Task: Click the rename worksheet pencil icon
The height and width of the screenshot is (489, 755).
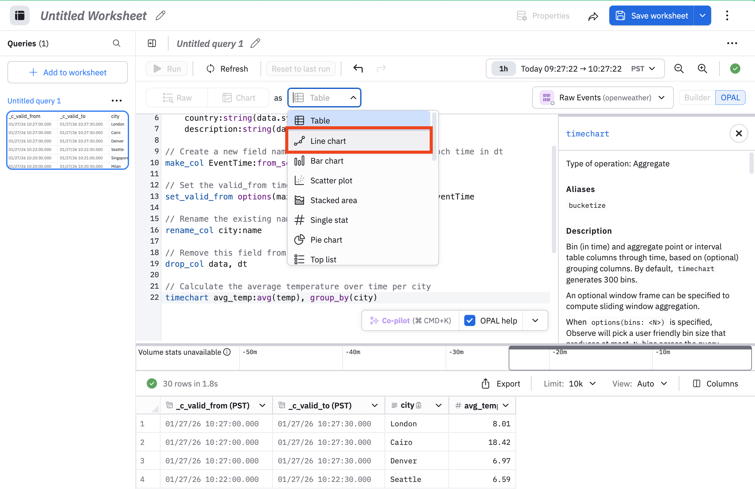Action: [161, 15]
